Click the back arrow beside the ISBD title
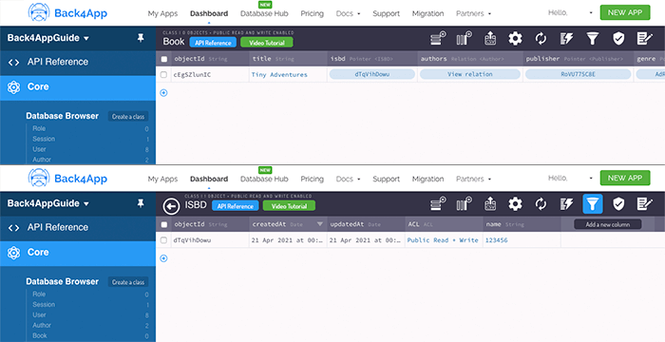This screenshot has height=342, width=665. pyautogui.click(x=171, y=206)
